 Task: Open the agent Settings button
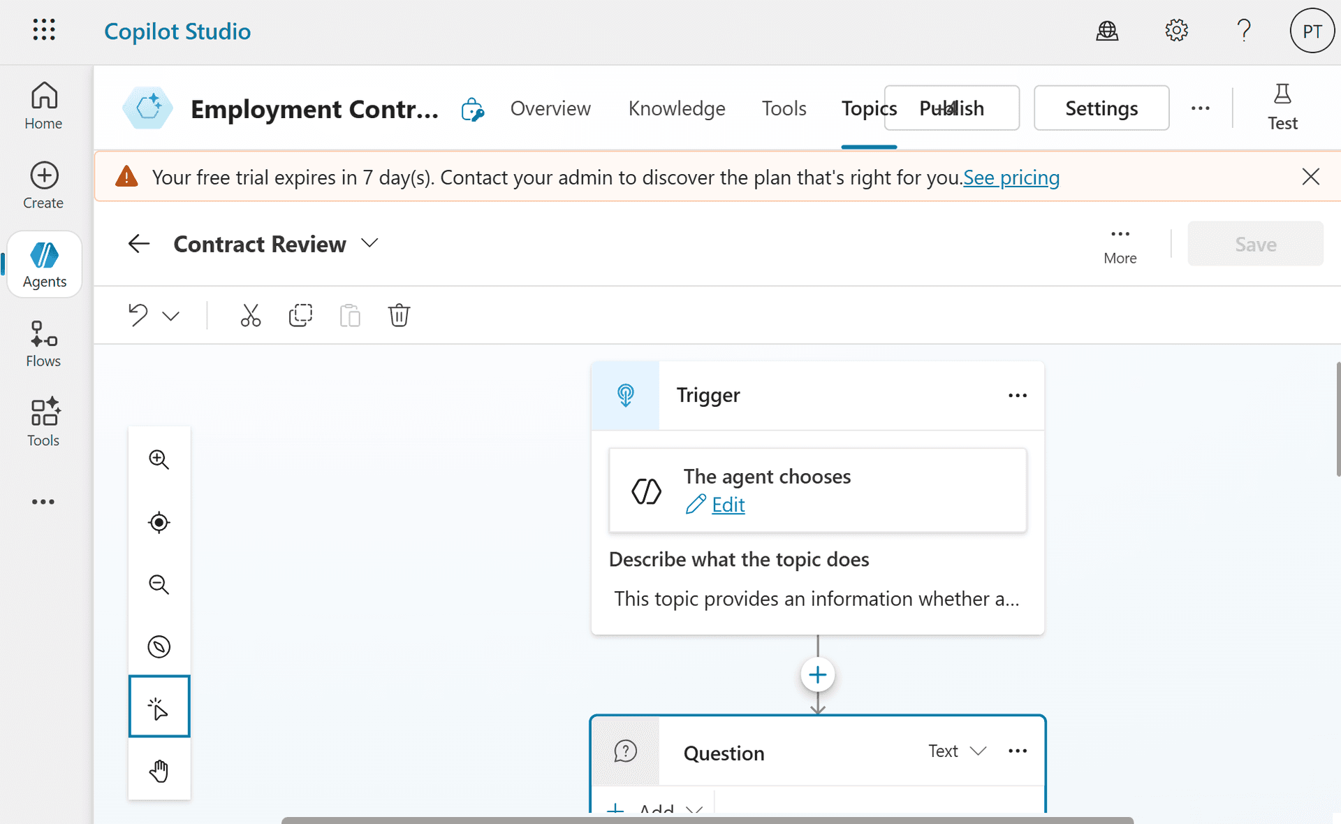tap(1101, 108)
